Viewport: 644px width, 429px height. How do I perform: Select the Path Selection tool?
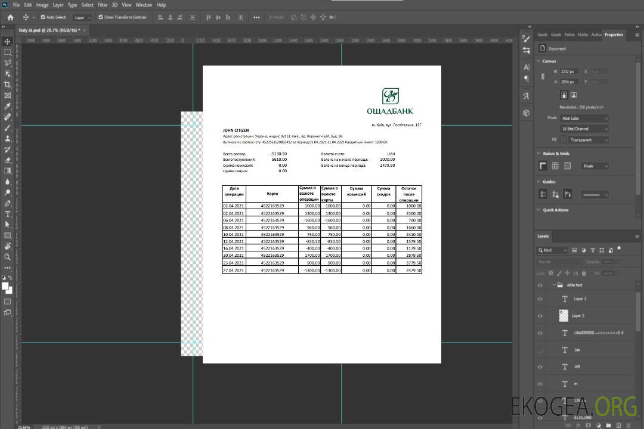pos(7,225)
